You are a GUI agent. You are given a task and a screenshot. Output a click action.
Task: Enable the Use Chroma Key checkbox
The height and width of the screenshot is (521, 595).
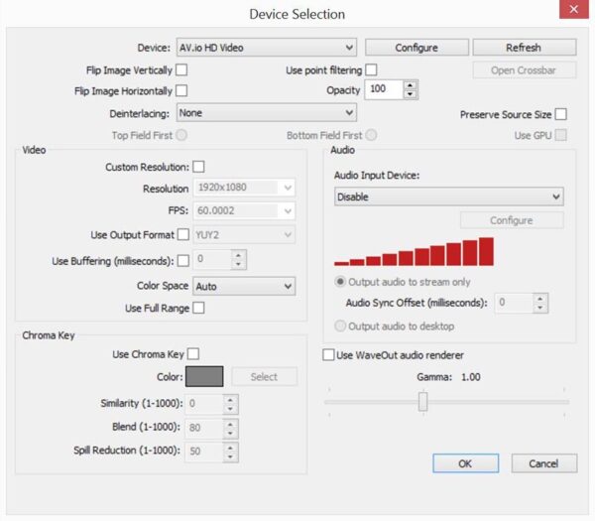[193, 353]
